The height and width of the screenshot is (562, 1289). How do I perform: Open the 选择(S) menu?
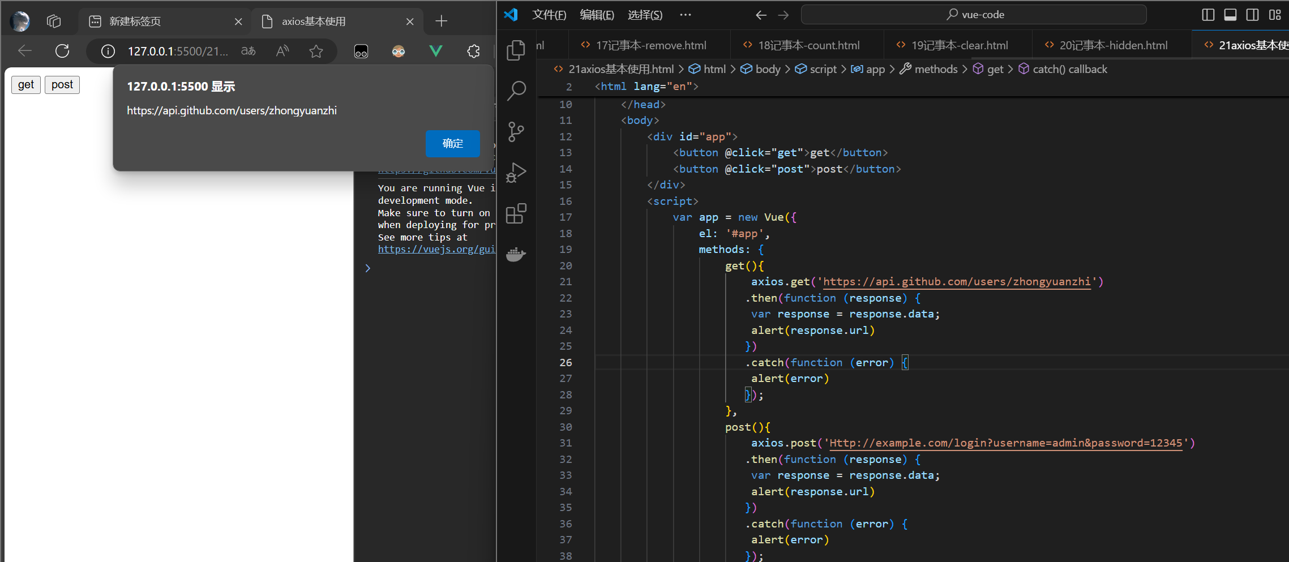[645, 15]
